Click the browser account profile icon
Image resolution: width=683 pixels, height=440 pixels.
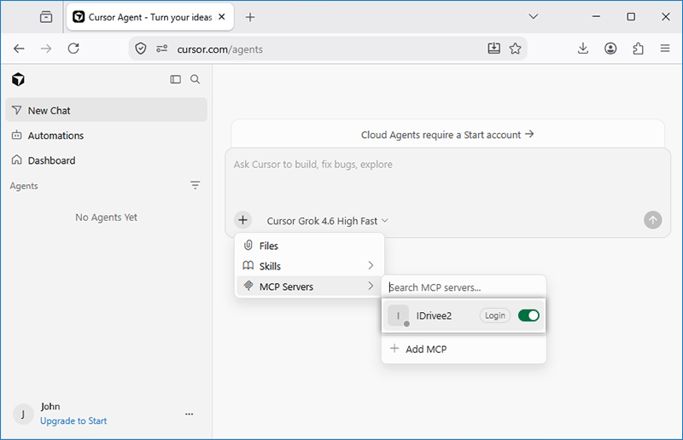610,49
